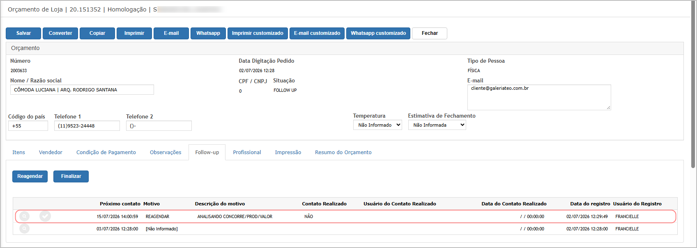Click the Motivo column header

pyautogui.click(x=152, y=204)
